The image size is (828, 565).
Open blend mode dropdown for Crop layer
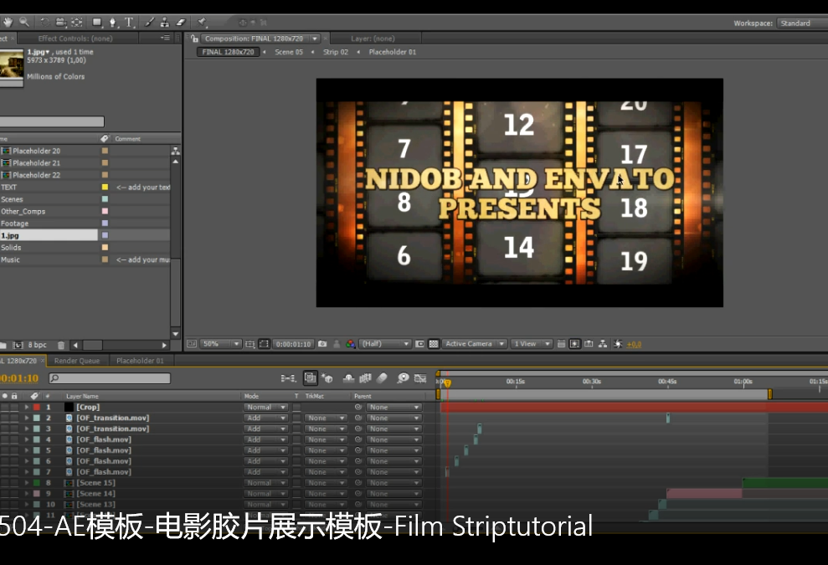[x=265, y=408]
